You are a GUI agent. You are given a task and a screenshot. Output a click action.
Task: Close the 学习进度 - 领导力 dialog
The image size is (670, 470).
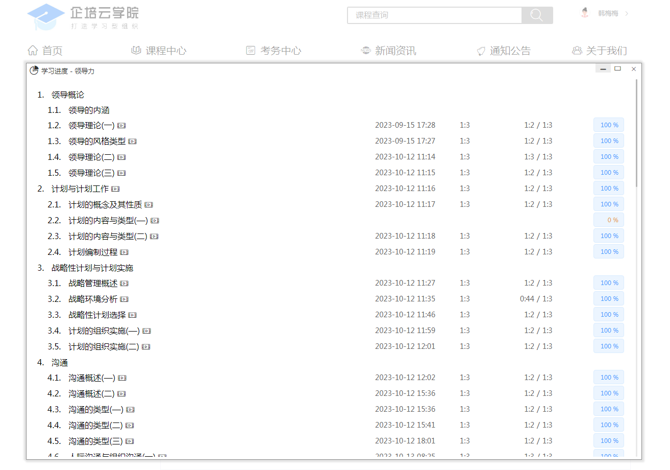tap(633, 69)
